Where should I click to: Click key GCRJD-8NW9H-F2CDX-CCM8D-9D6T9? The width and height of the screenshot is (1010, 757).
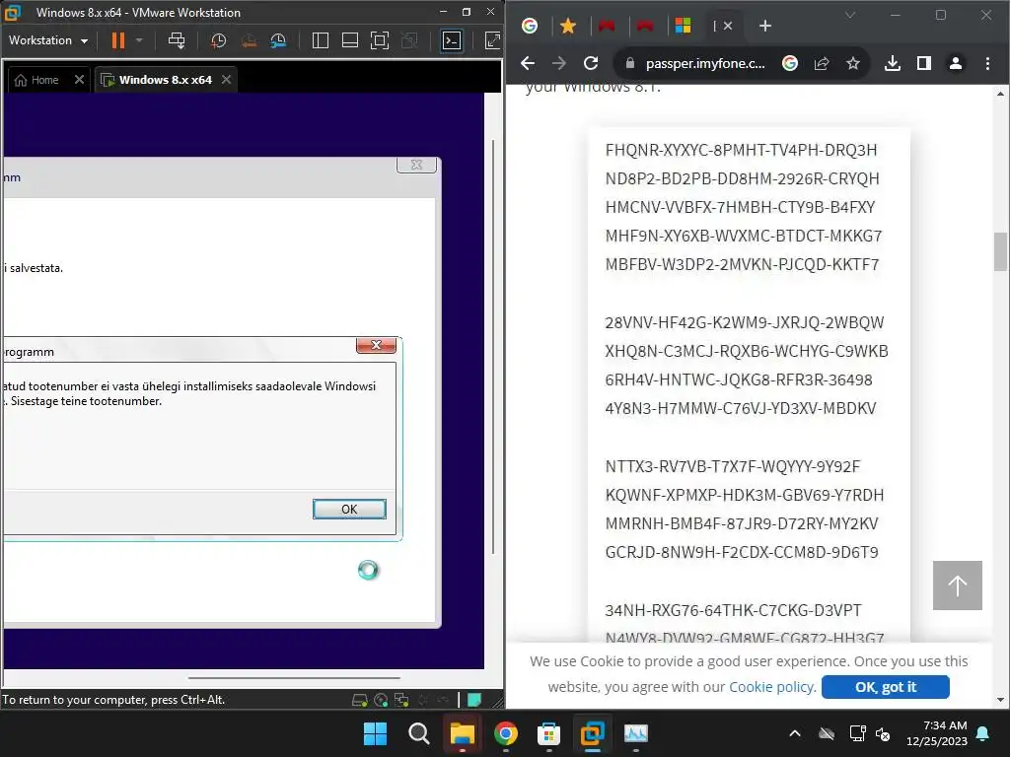742,552
